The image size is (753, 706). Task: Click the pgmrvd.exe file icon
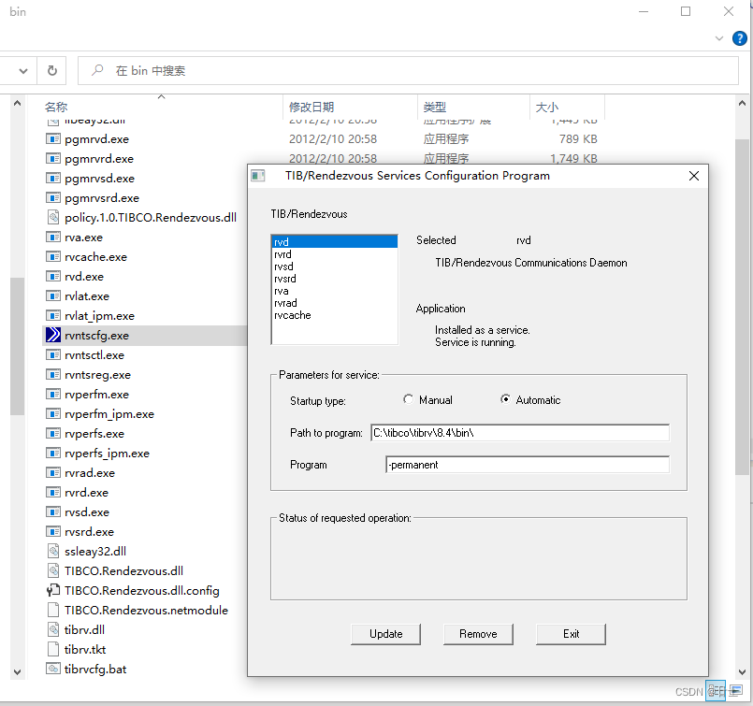[x=52, y=139]
